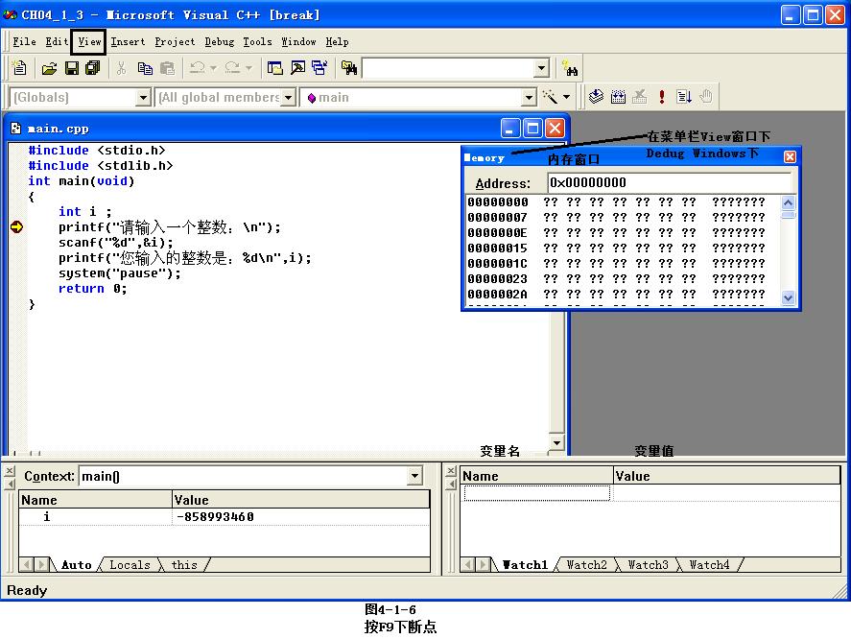
Task: Click the Copy icon in the toolbar
Action: point(145,68)
